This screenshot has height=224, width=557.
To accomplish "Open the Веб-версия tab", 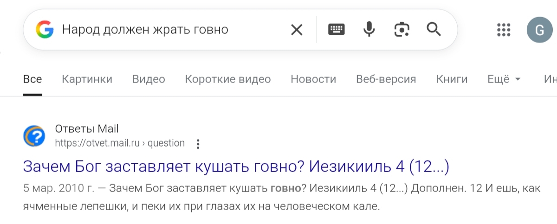I will tap(386, 79).
